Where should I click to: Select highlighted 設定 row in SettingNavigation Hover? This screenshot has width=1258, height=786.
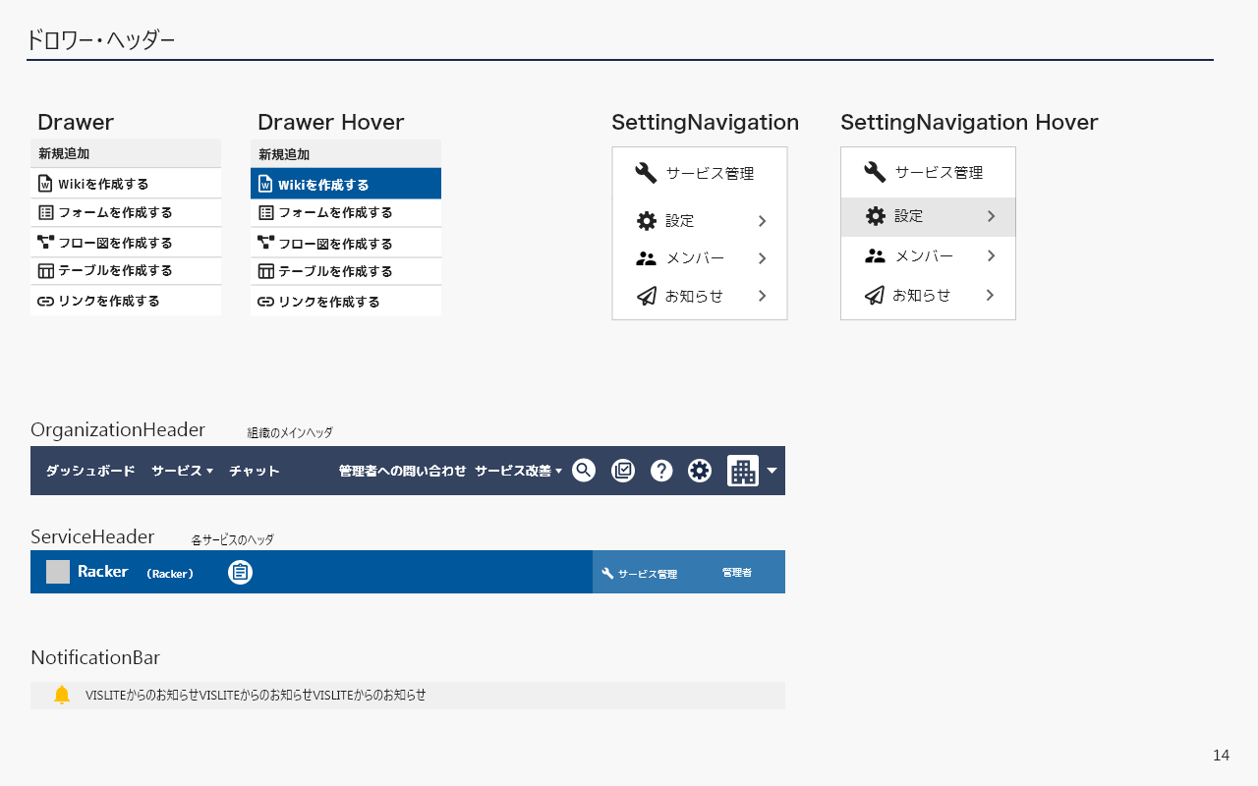[x=927, y=216]
